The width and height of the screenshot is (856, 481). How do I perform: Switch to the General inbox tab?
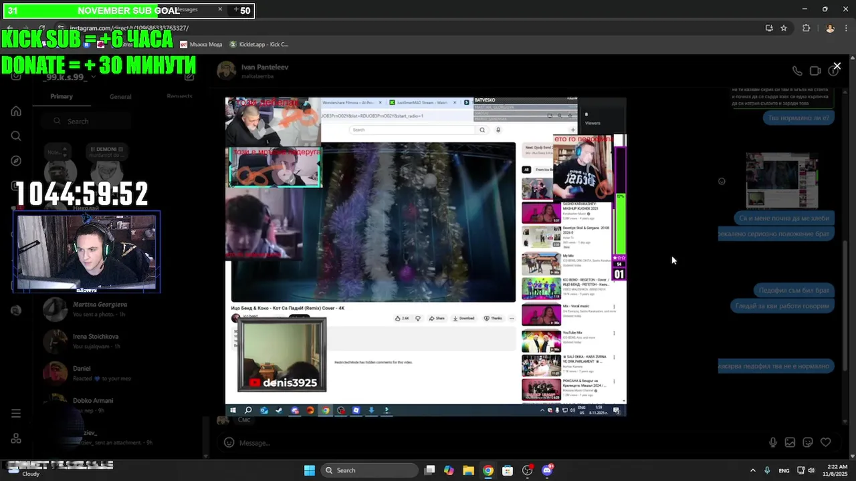(120, 96)
